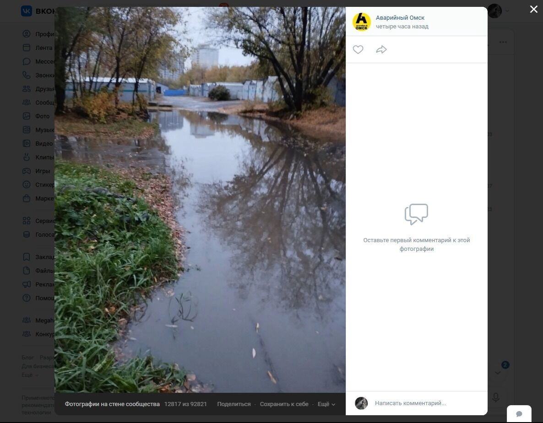Go to Friends via sidebar icon
543x423 pixels.
(27, 89)
